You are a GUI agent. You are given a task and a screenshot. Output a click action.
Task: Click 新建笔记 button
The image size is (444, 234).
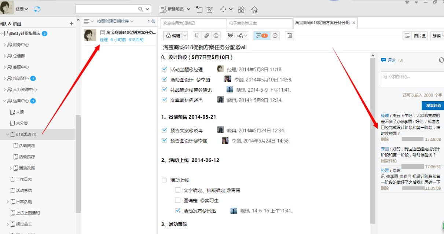pos(172,9)
